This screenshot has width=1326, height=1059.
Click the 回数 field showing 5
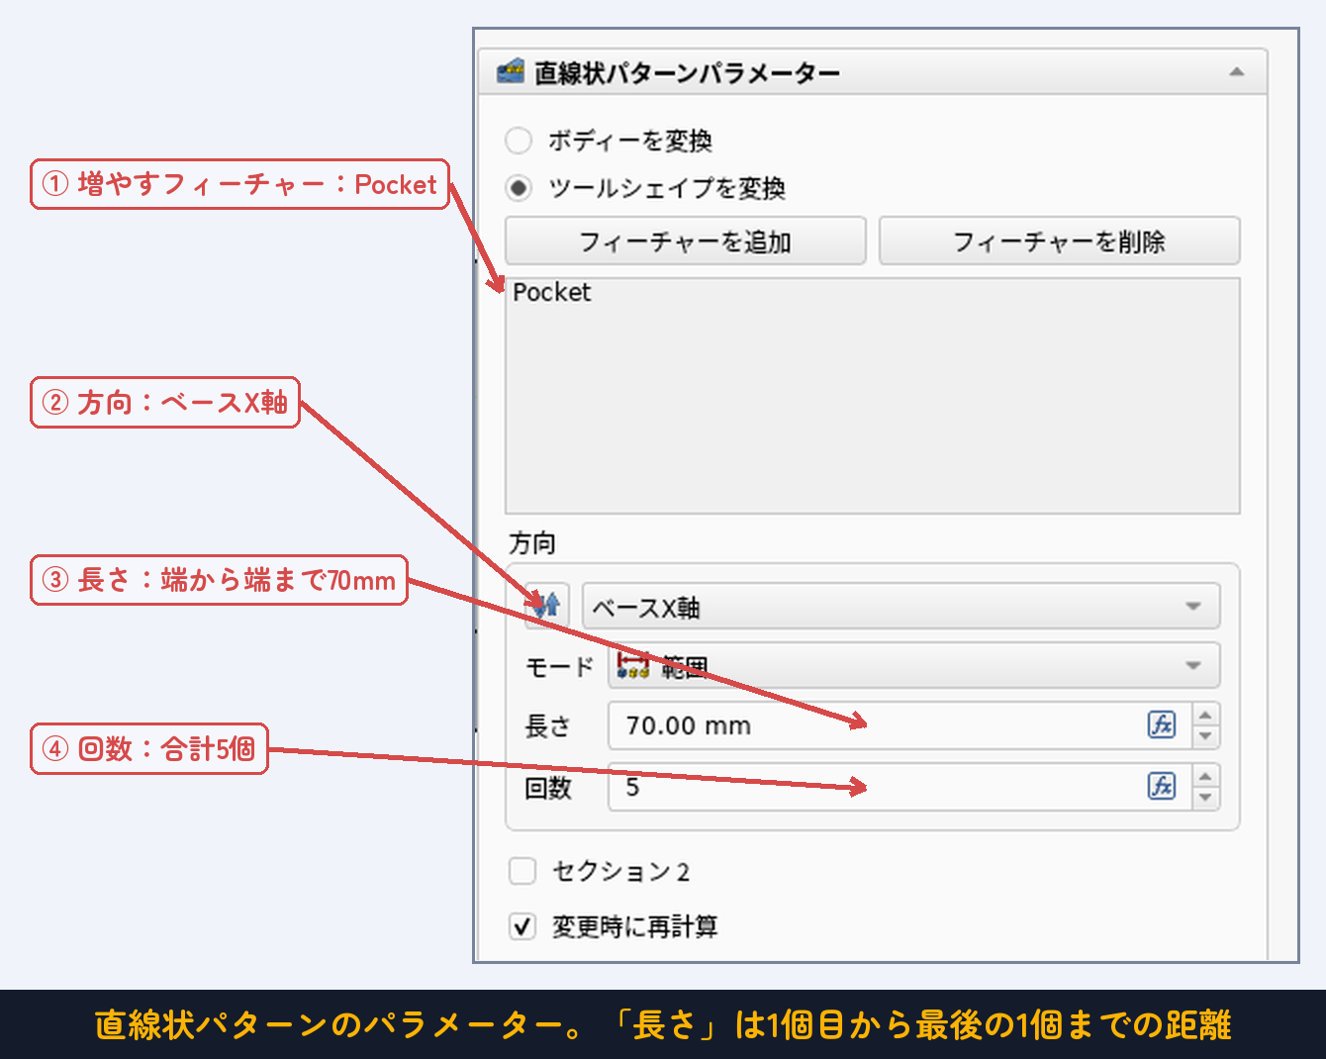[899, 787]
